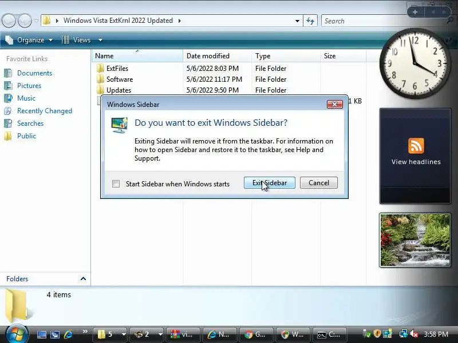The width and height of the screenshot is (458, 343).
Task: Click the waterfall Slide Show gadget picture
Action: 414,240
